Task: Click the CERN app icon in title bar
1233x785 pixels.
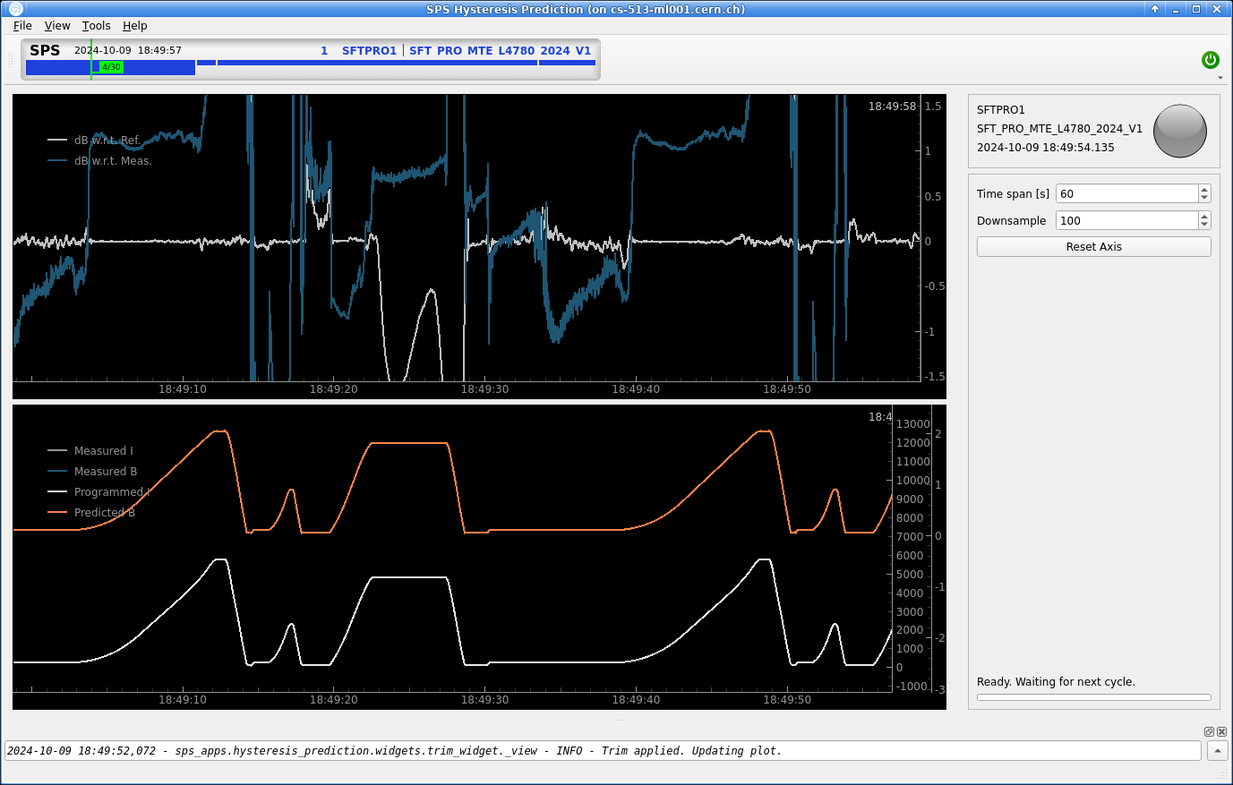Action: (x=15, y=9)
